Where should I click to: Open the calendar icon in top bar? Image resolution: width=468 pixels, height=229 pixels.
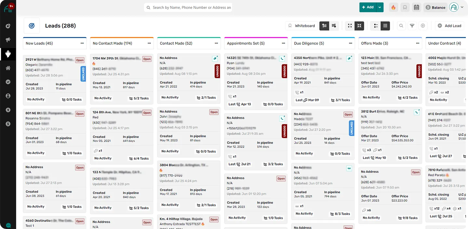coord(416,7)
